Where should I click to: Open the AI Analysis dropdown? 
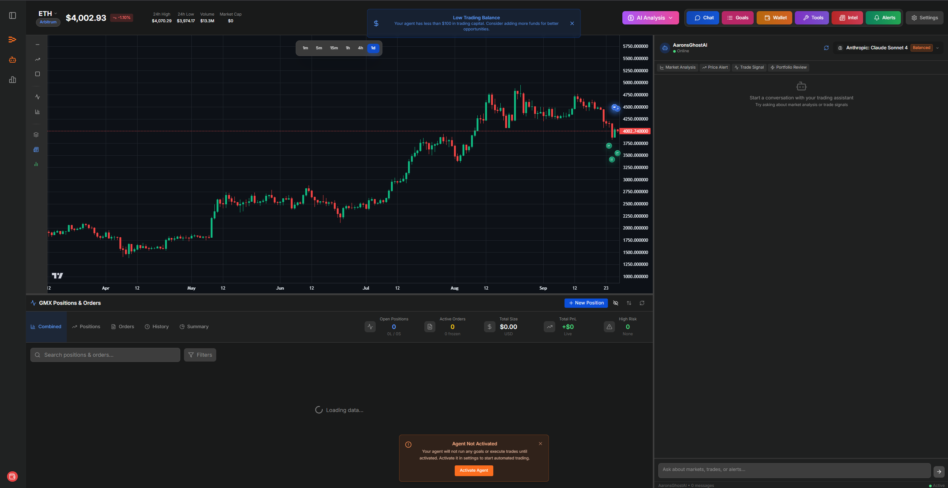pos(651,18)
